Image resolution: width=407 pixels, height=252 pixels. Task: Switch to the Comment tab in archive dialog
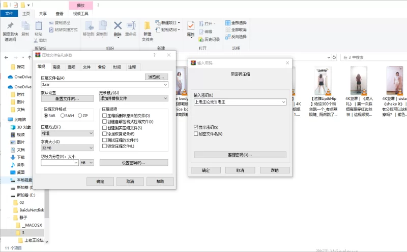pyautogui.click(x=132, y=67)
